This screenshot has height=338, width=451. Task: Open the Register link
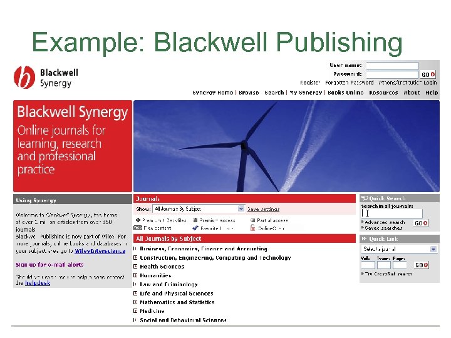click(310, 83)
